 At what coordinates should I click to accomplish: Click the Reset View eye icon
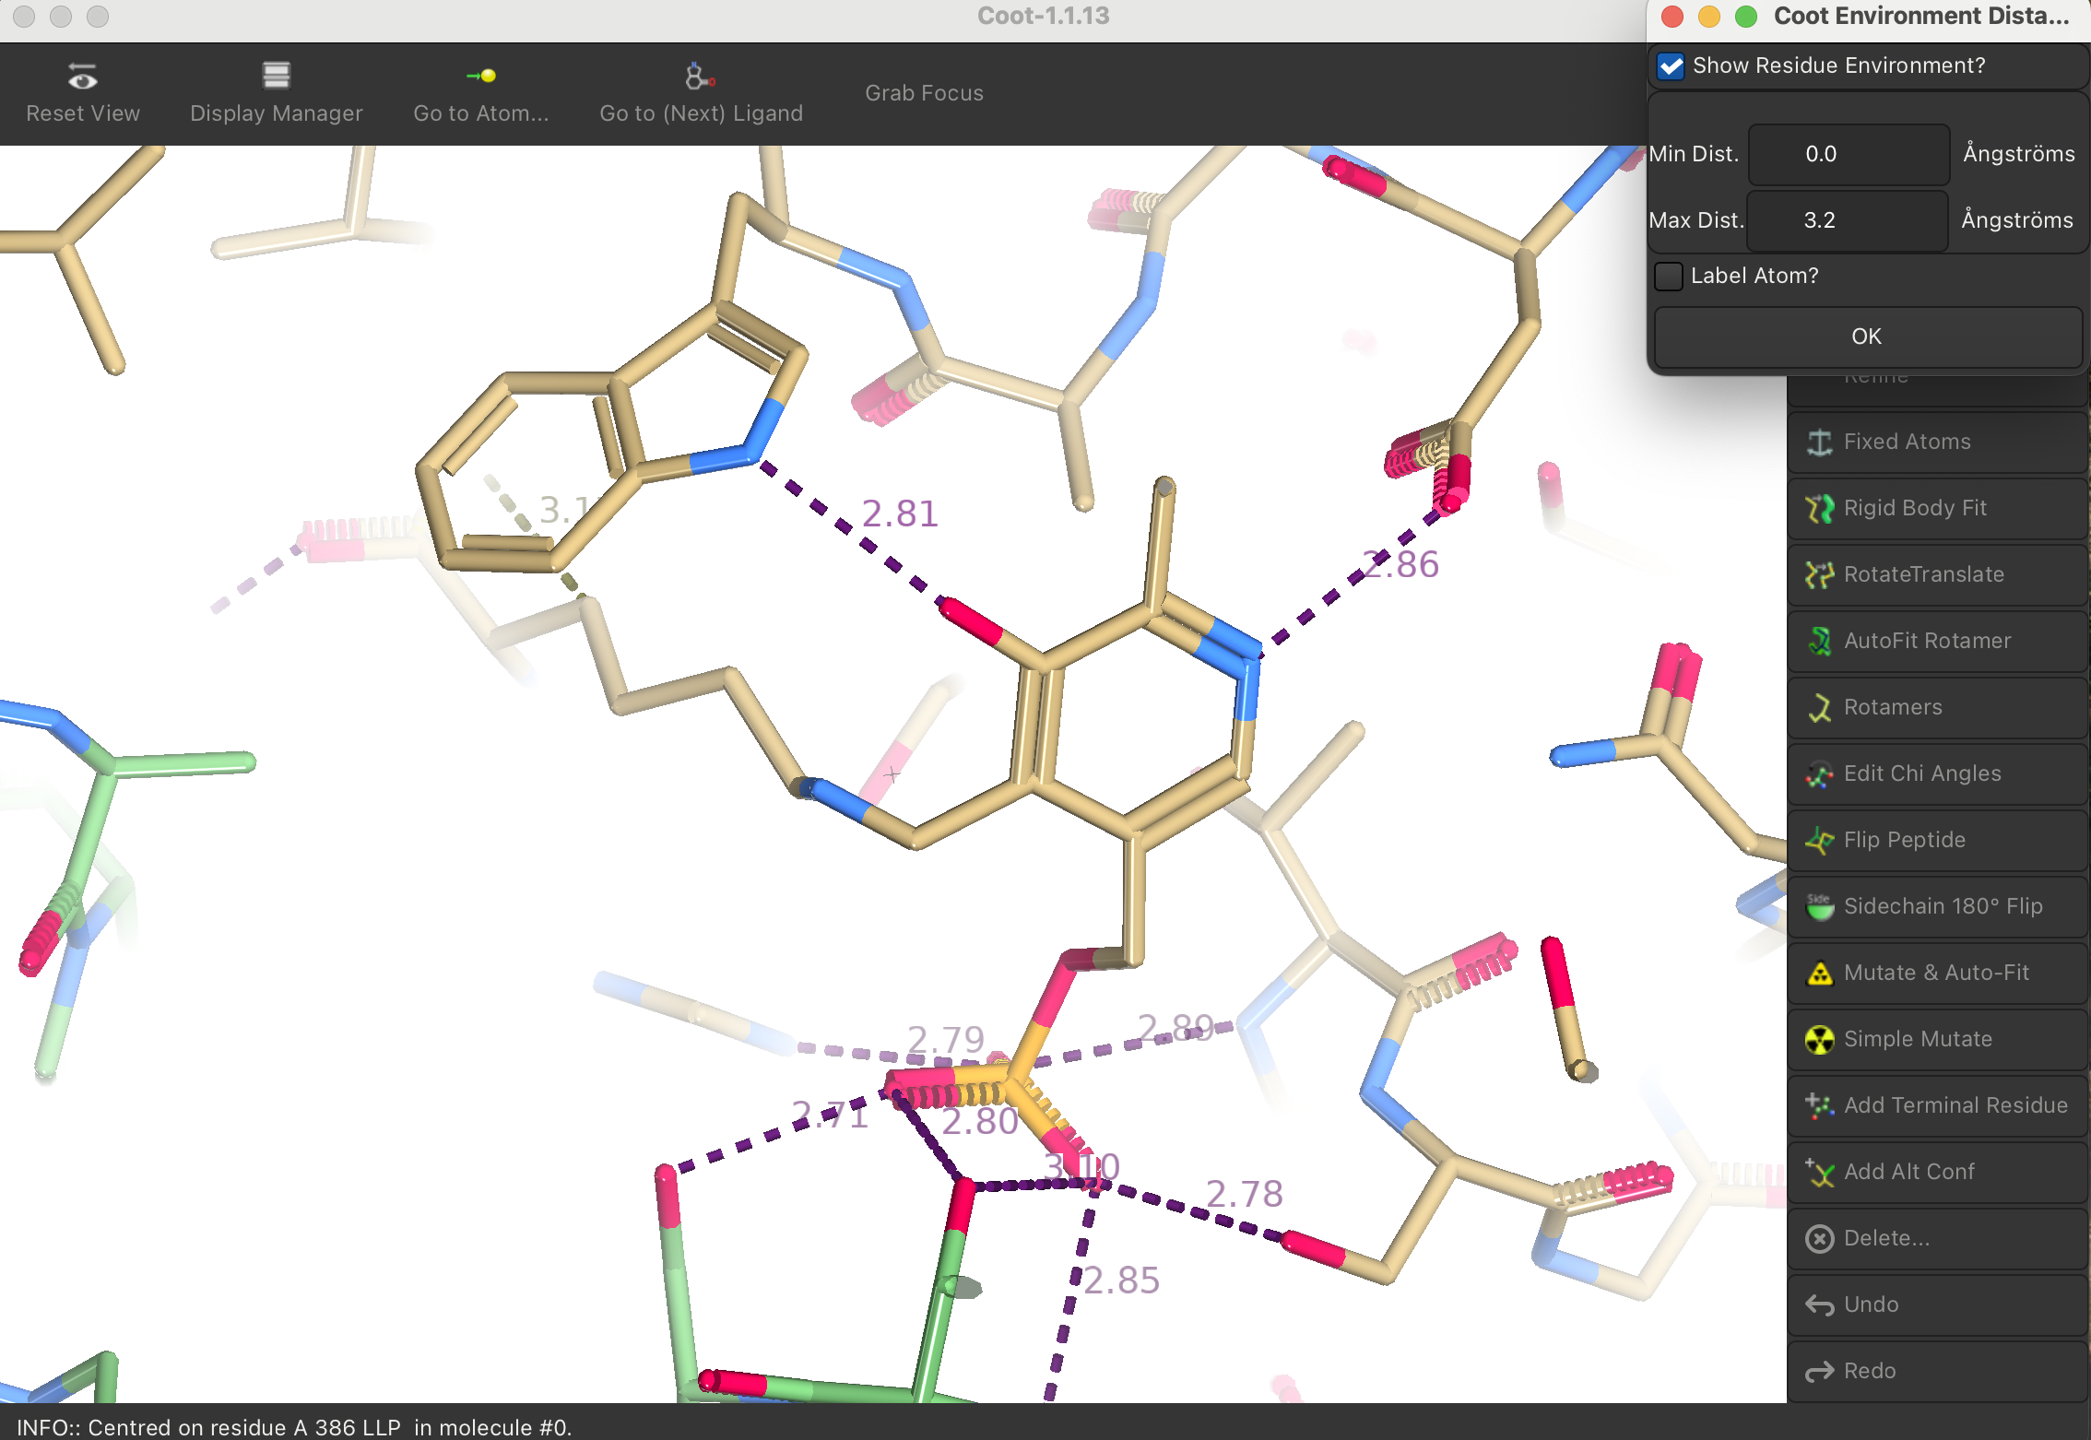coord(82,77)
